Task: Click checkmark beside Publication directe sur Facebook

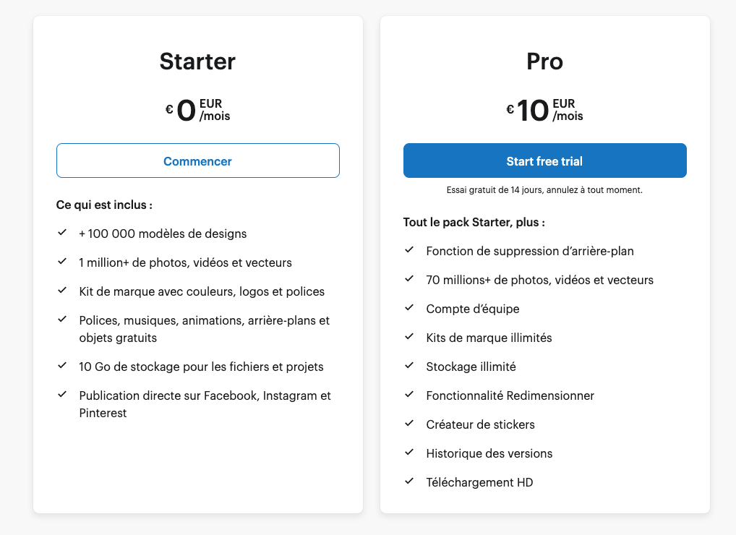Action: (62, 395)
